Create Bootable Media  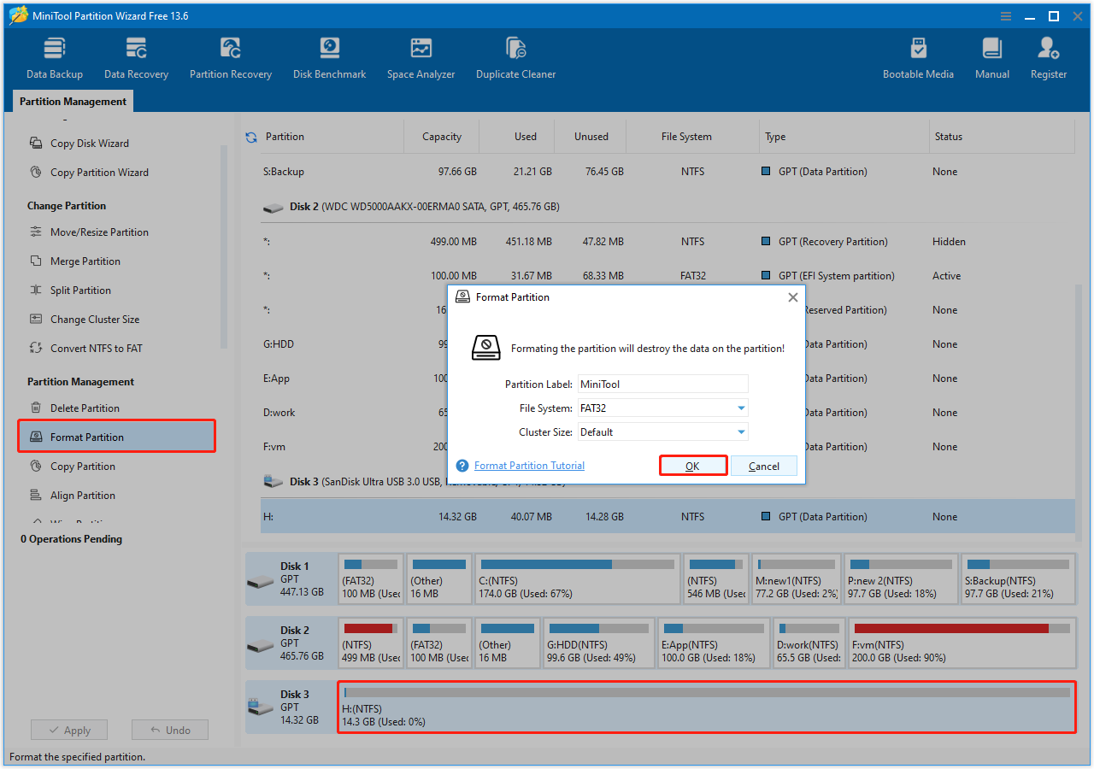918,58
